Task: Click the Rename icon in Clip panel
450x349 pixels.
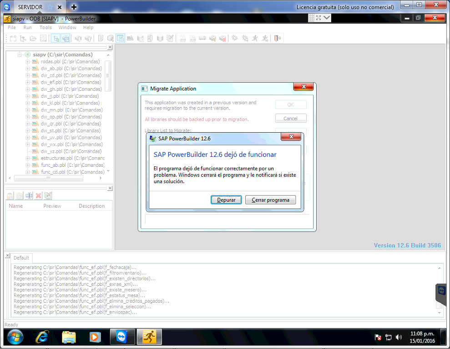Action: point(29,196)
